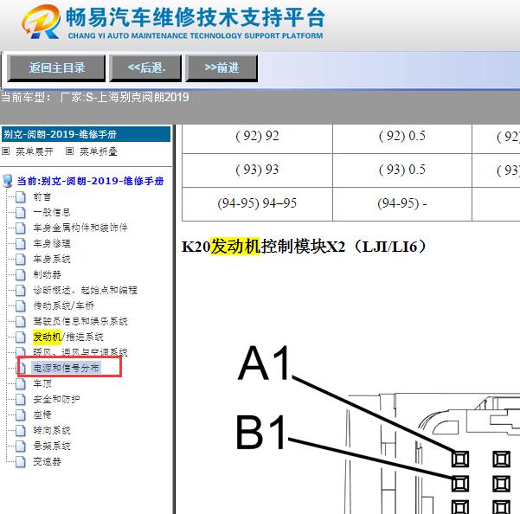Click document icon next to 悬架系统

(21, 446)
